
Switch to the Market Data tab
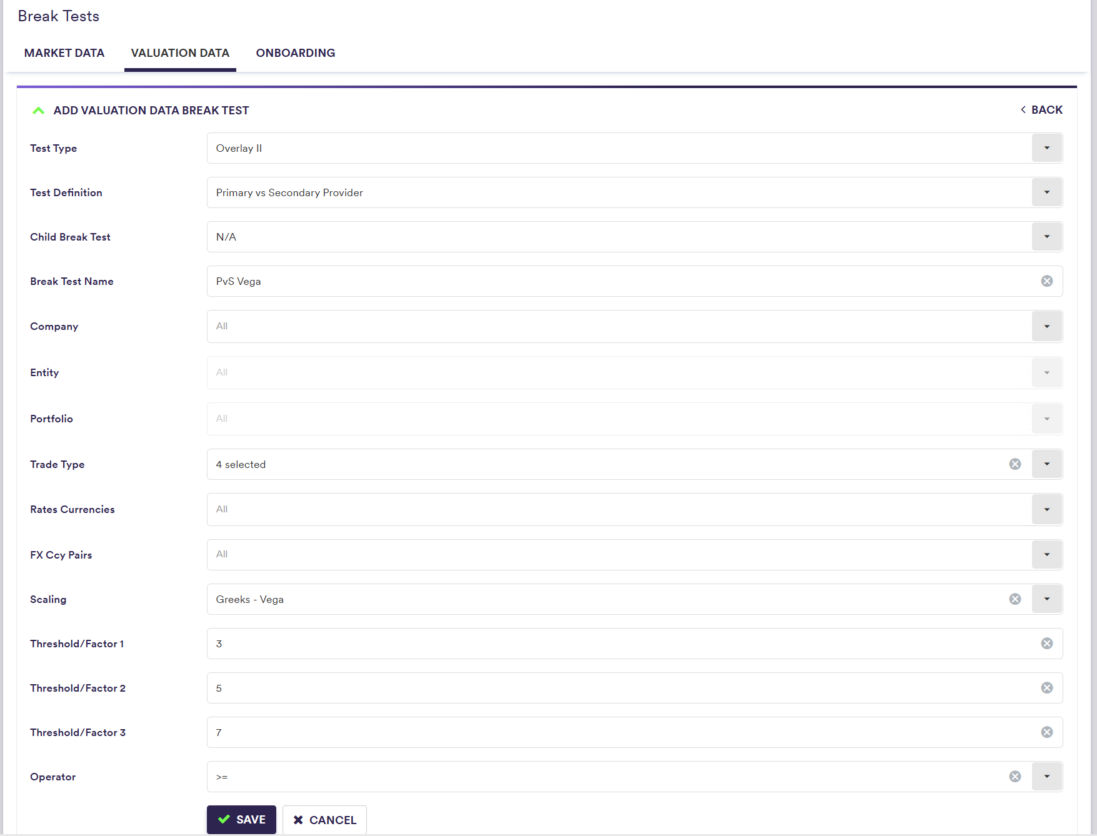(x=64, y=53)
